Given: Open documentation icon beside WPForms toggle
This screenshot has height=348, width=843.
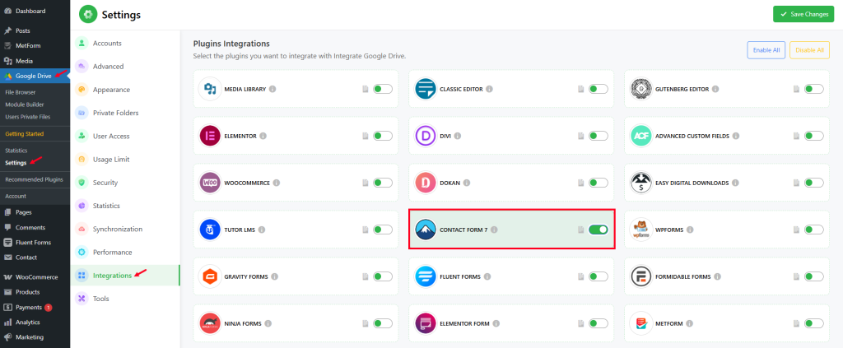Looking at the screenshot, I should [796, 230].
